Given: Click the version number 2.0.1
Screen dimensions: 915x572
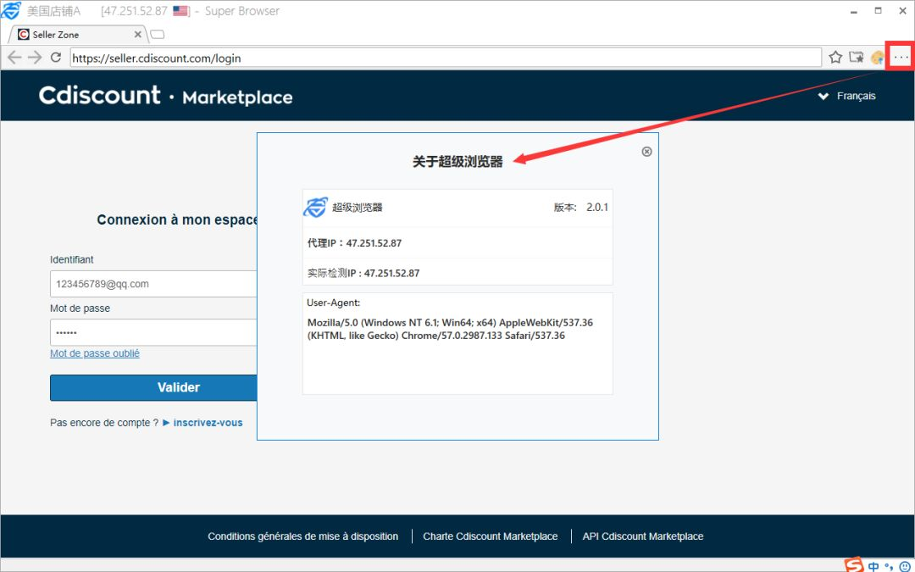Looking at the screenshot, I should (597, 208).
